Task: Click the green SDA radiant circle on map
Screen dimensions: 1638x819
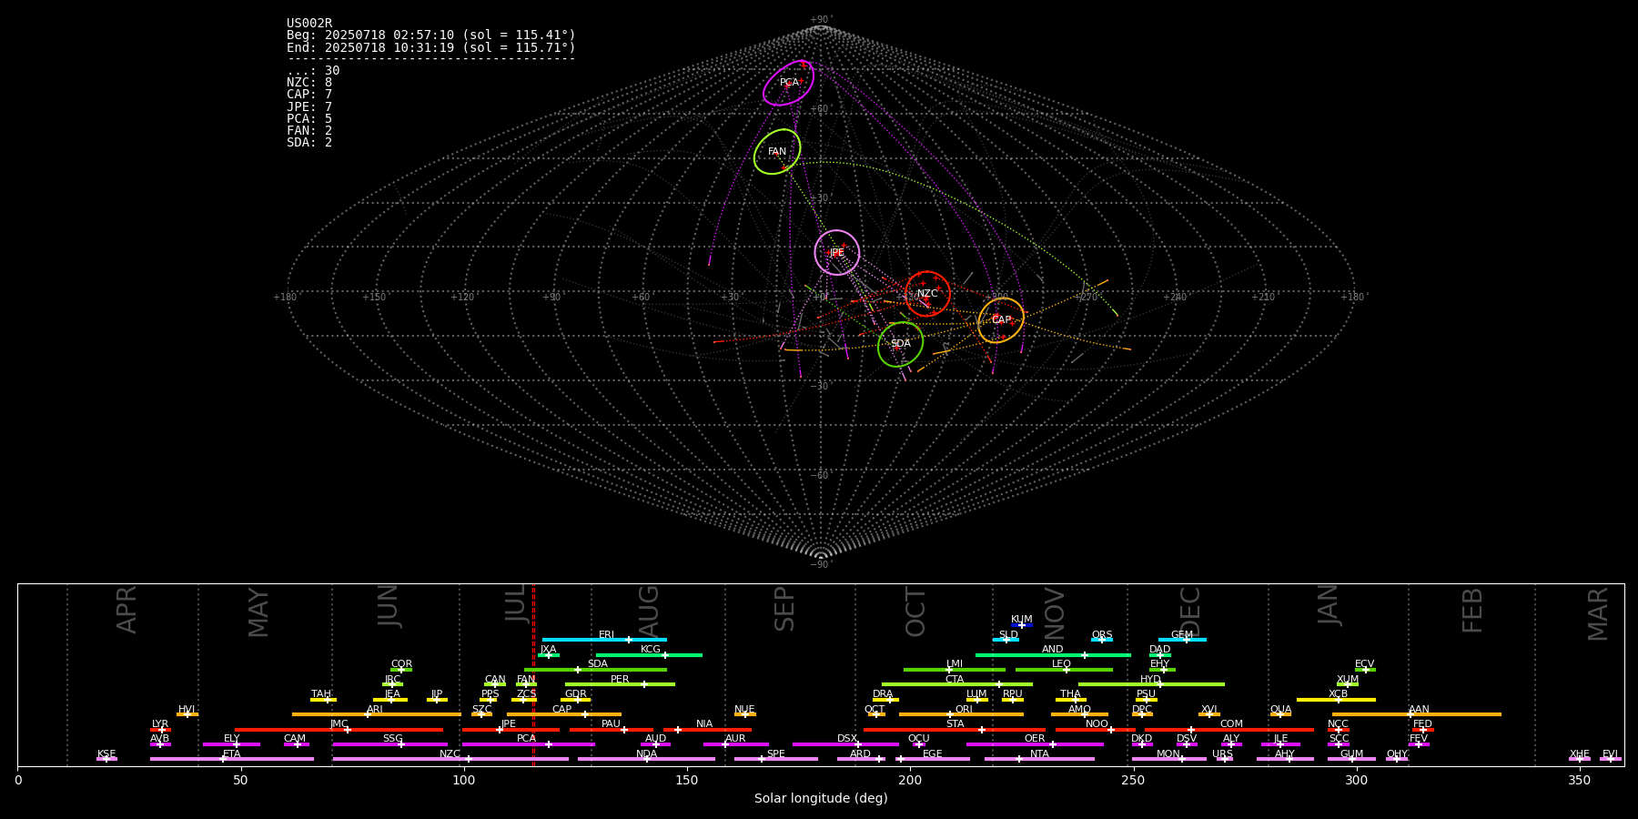Action: [901, 344]
